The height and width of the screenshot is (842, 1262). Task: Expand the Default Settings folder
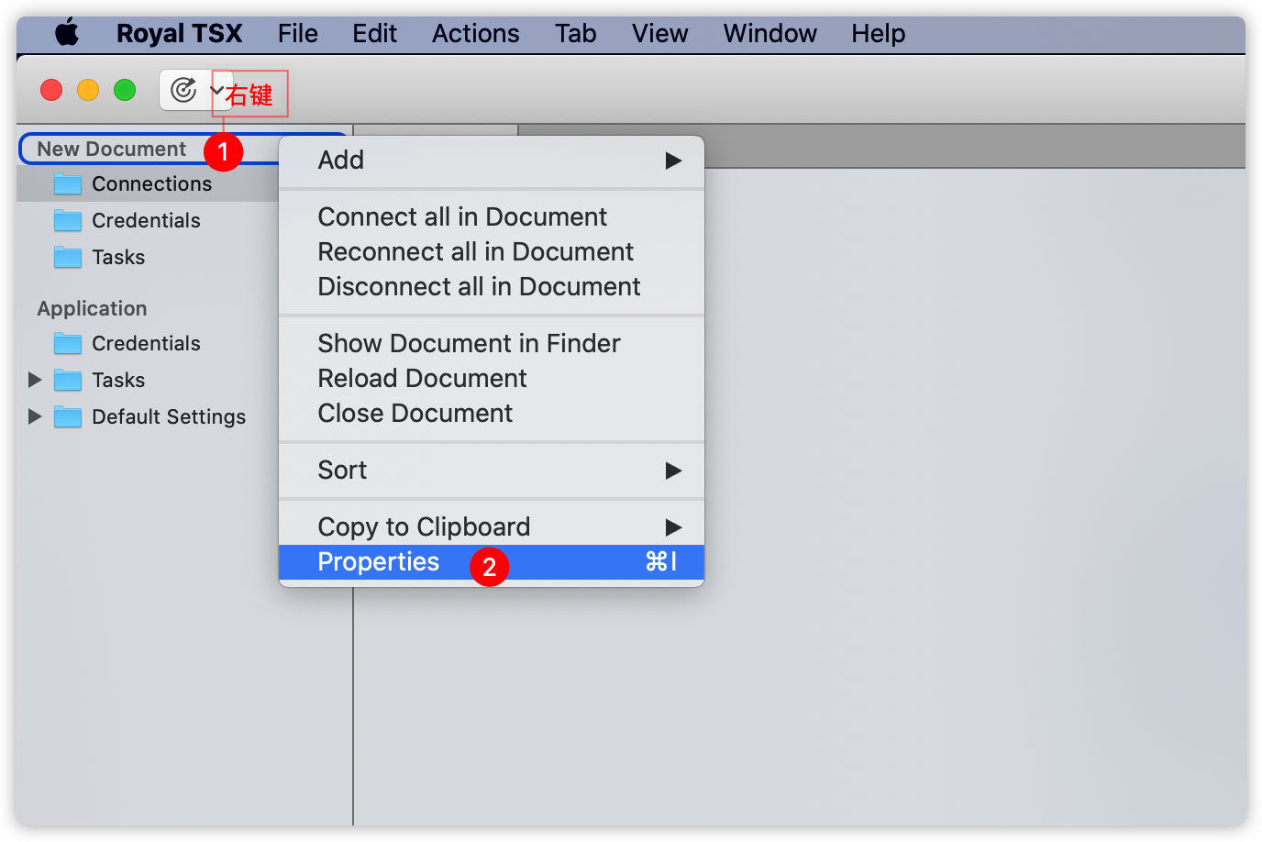[x=35, y=416]
